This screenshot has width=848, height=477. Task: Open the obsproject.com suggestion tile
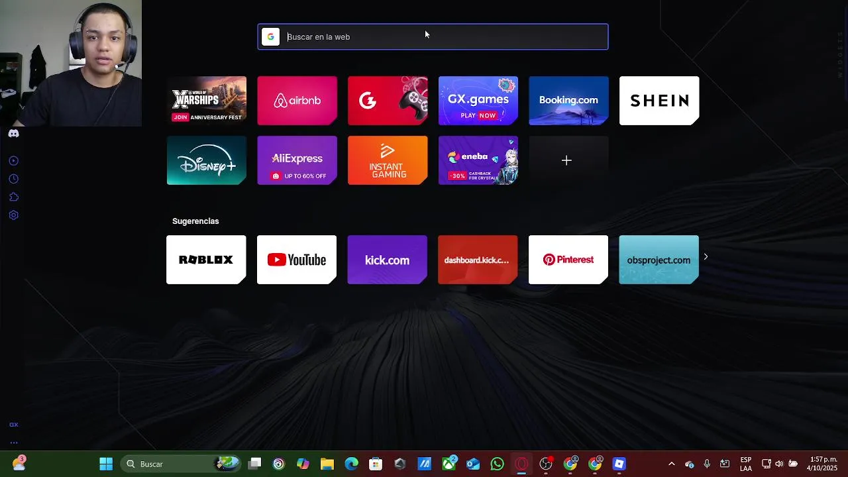[x=659, y=260]
